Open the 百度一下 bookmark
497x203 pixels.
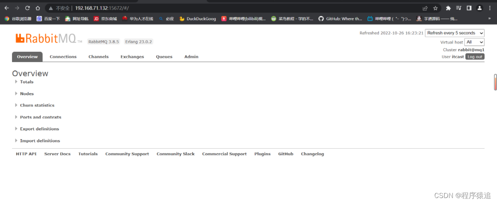tap(48, 19)
